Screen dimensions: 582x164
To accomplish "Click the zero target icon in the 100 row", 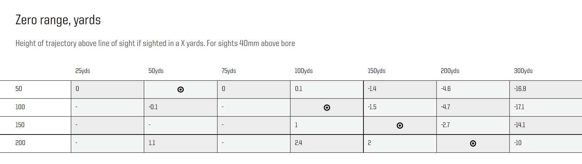I will pos(327,107).
